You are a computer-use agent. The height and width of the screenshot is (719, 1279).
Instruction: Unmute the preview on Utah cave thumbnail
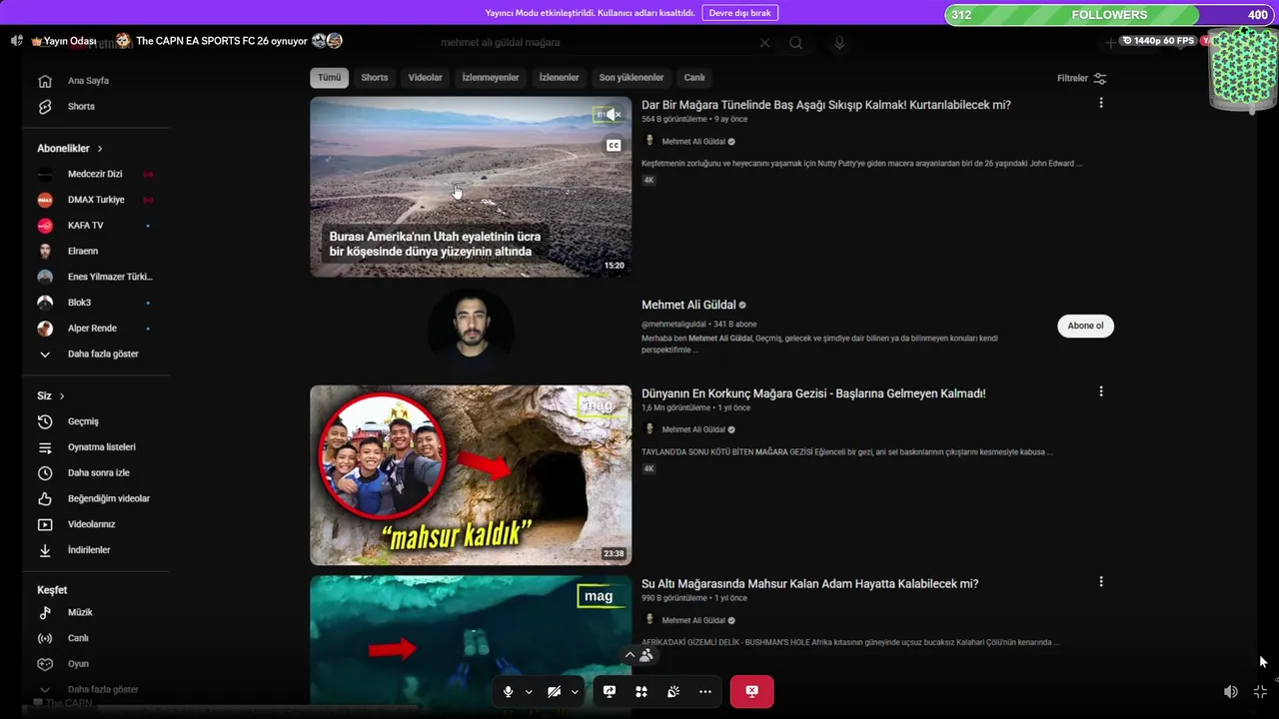click(614, 115)
